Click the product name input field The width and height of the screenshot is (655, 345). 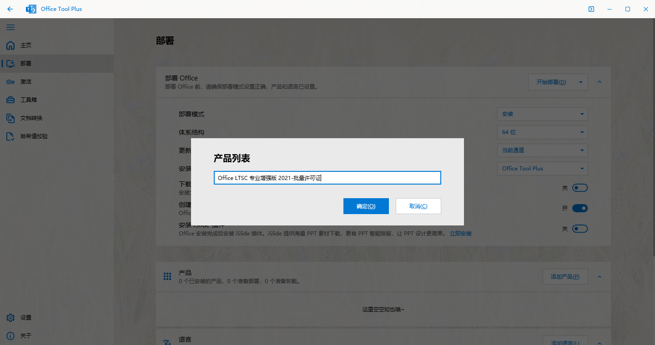327,178
